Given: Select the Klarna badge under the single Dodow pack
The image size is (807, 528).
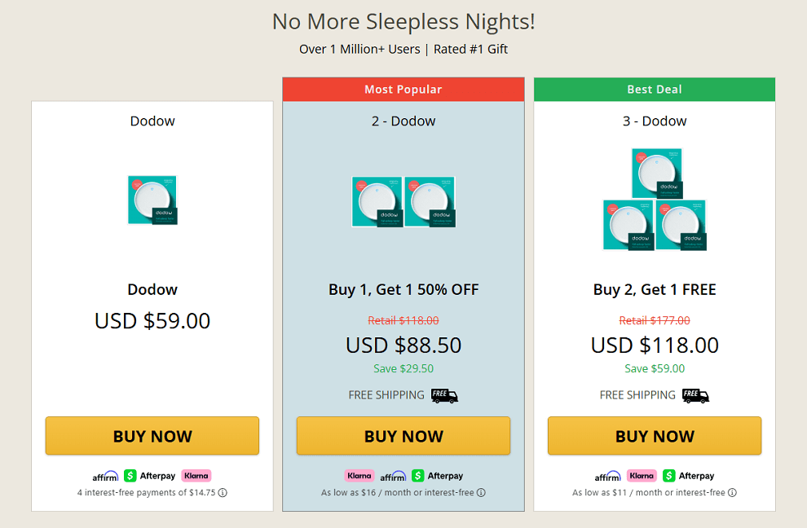Looking at the screenshot, I should point(196,475).
